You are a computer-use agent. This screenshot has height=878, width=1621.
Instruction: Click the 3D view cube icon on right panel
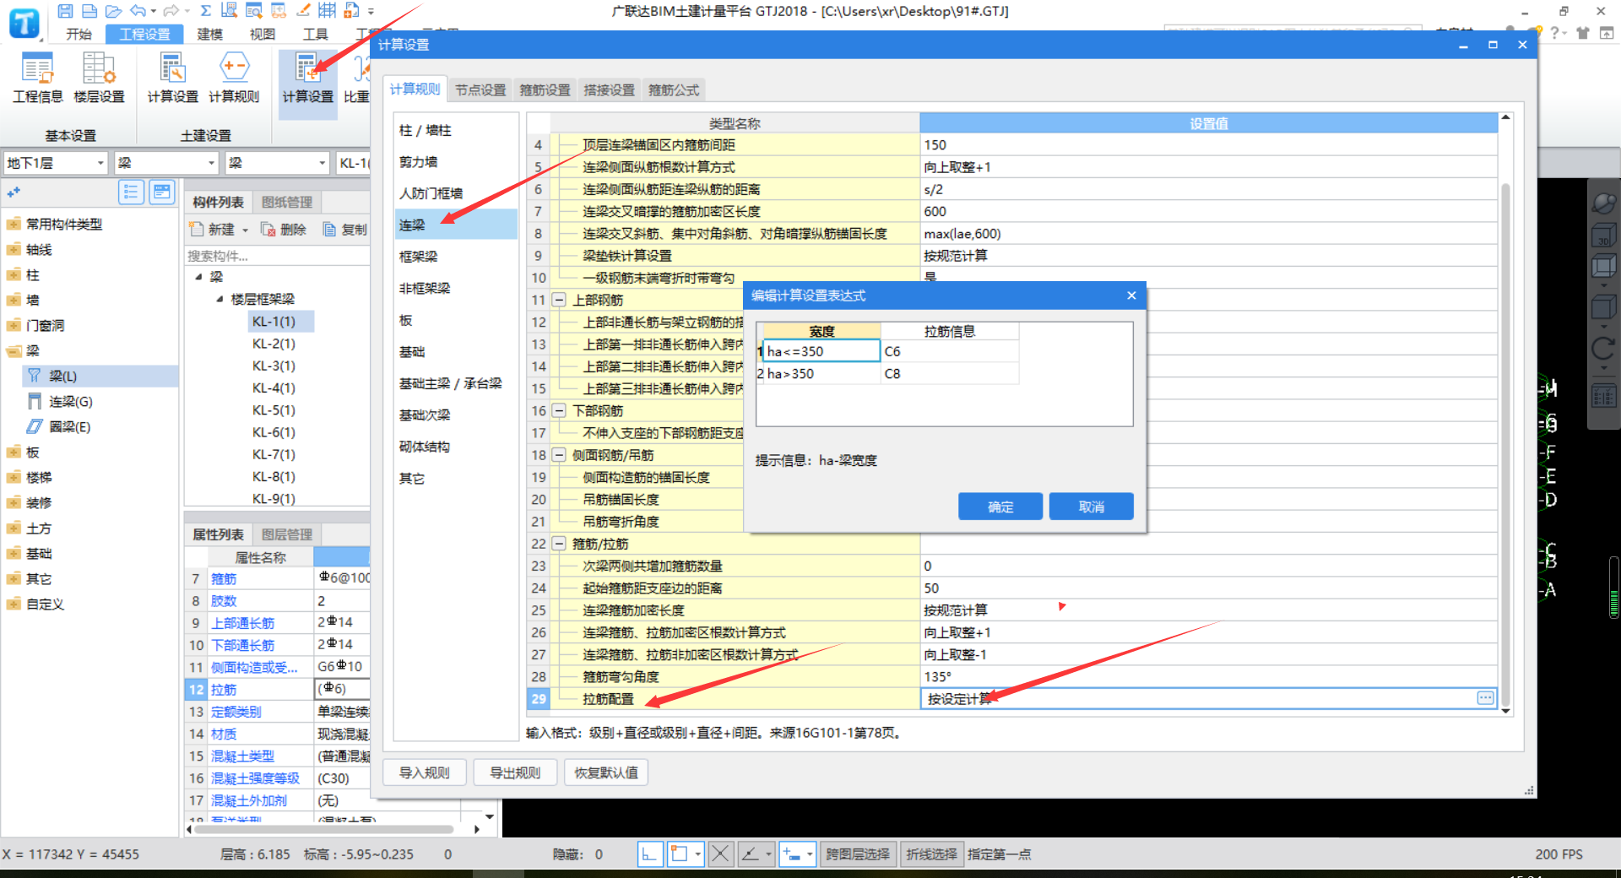tap(1603, 236)
